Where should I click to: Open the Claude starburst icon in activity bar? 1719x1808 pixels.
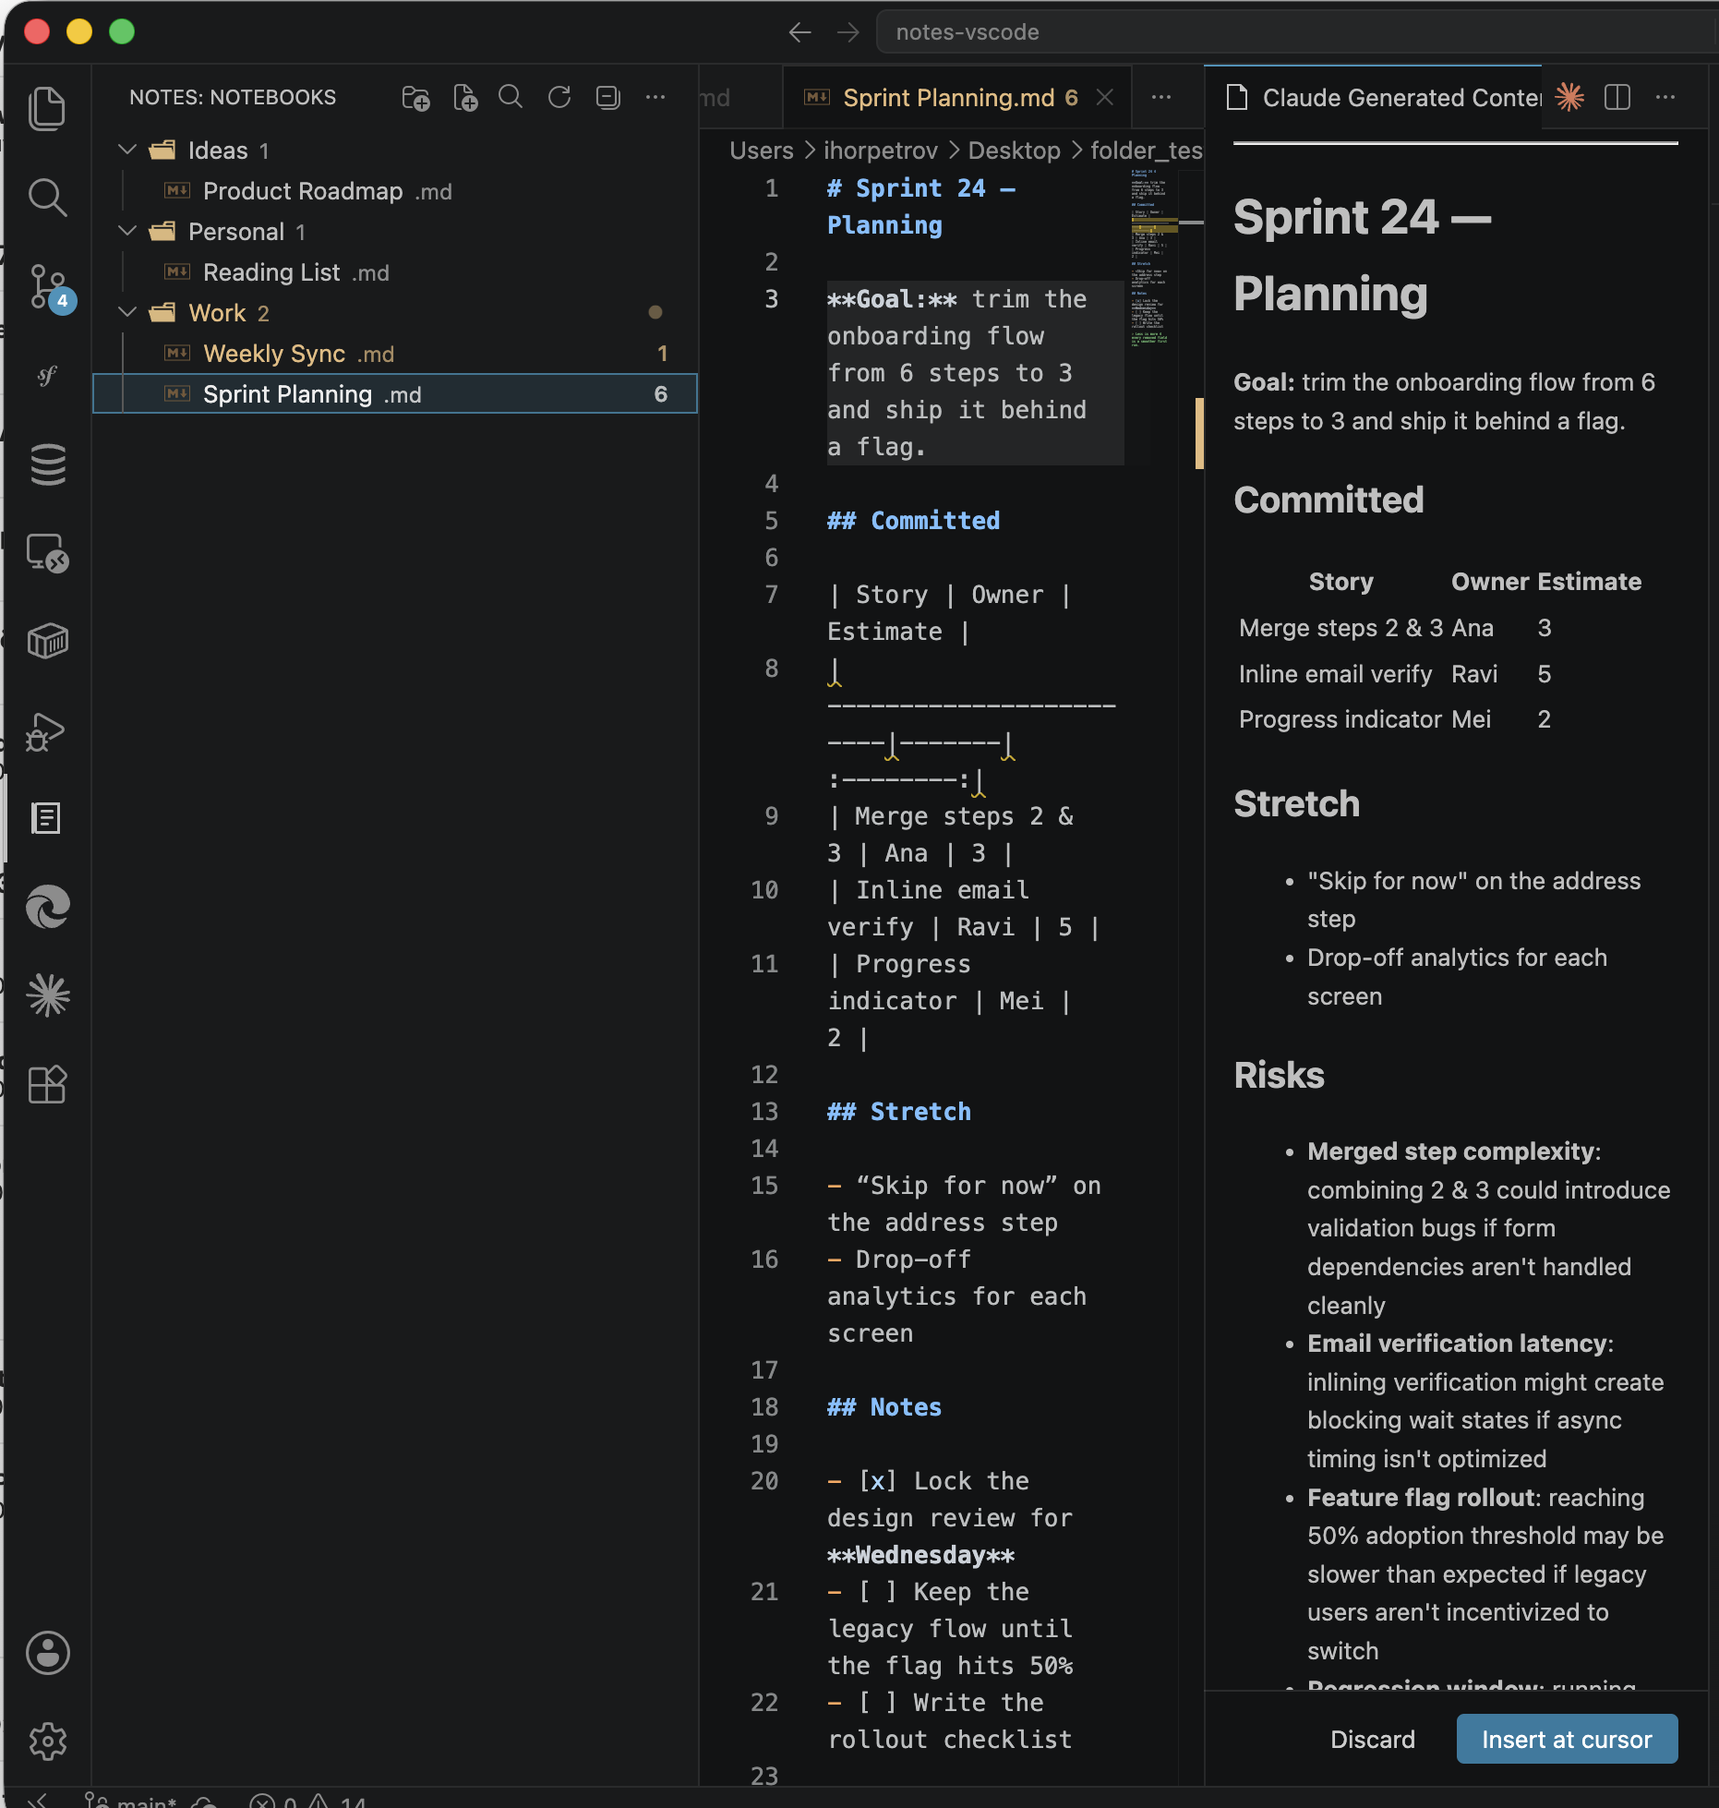47,995
